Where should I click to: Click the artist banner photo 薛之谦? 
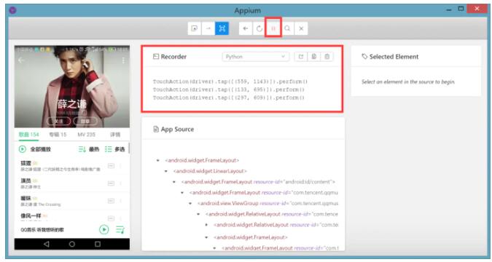coord(72,87)
